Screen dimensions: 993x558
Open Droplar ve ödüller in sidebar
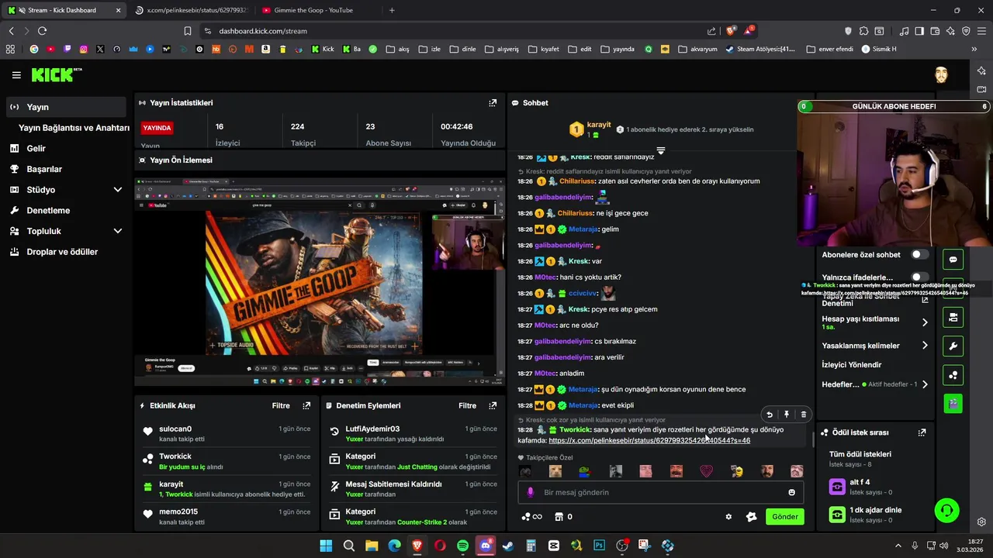pos(66,252)
